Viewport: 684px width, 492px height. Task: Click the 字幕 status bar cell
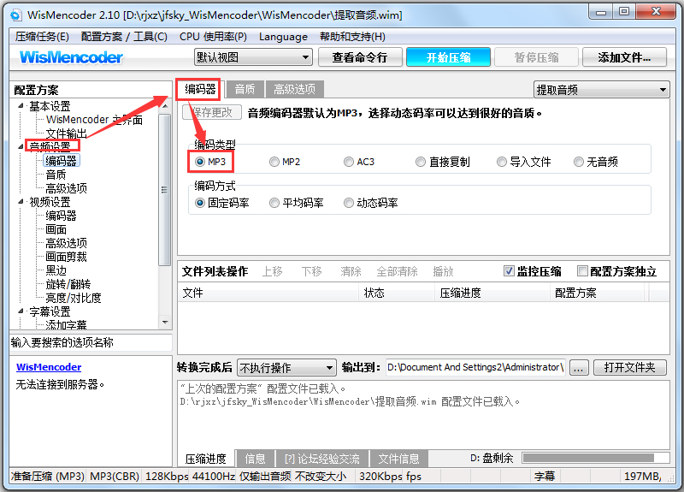(545, 476)
